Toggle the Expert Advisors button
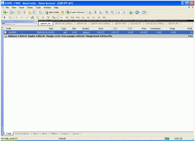The width and height of the screenshot is (195, 141). tap(76, 12)
